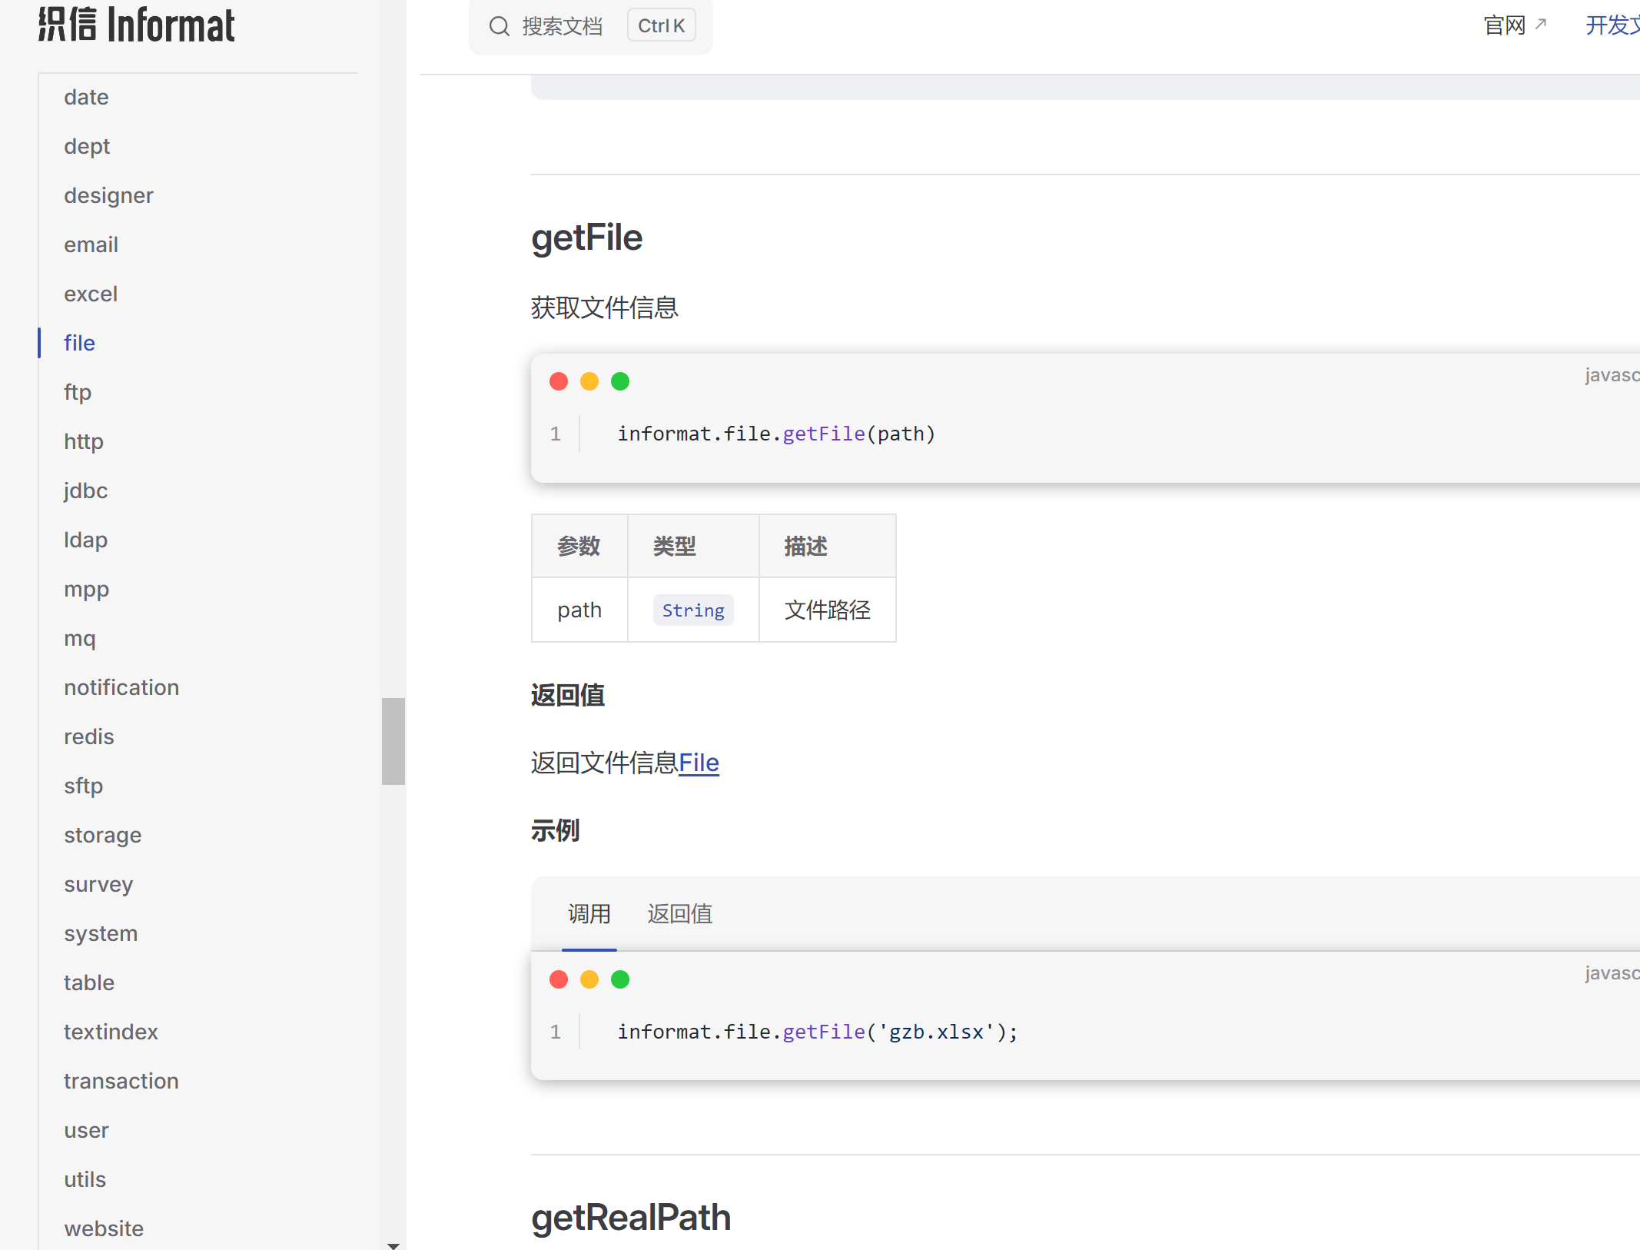This screenshot has height=1250, width=1640.
Task: Click the String type badge
Action: tap(693, 610)
